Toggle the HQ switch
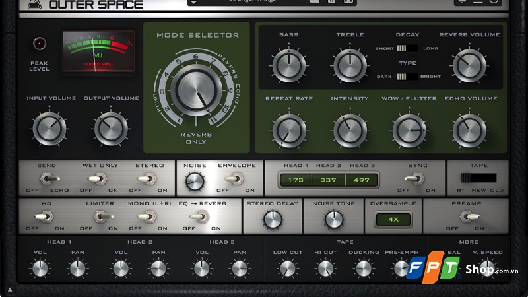528x297 pixels. 44,216
